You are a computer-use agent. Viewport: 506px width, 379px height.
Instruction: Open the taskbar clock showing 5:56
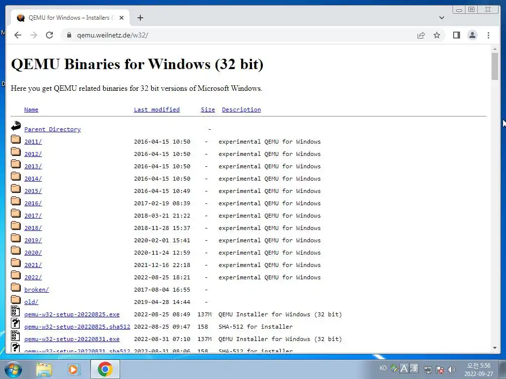click(x=478, y=369)
